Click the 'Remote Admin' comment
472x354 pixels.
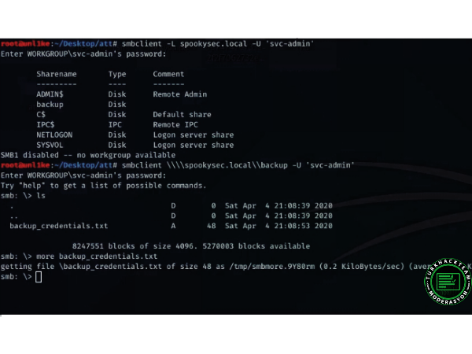180,94
